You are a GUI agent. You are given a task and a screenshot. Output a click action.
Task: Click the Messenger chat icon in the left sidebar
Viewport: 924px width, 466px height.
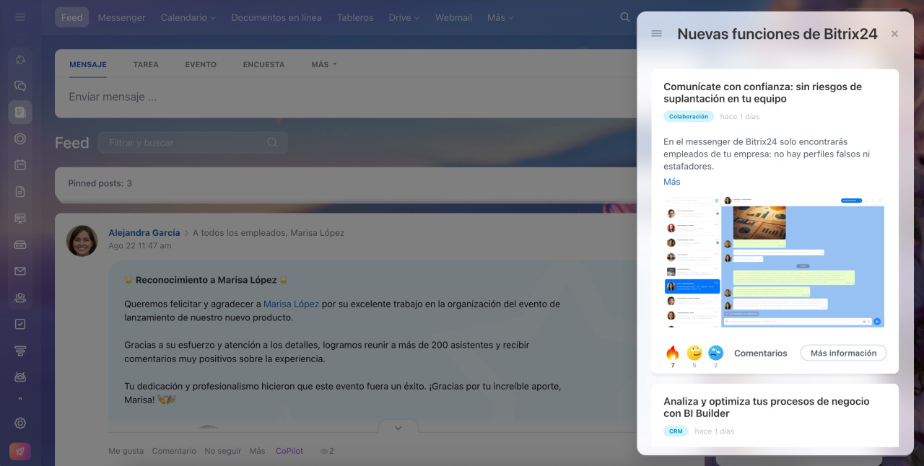pos(20,86)
